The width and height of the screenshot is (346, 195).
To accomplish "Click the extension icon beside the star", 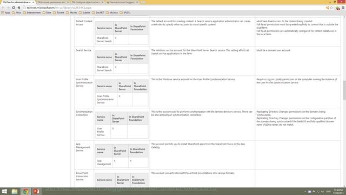I will (x=337, y=8).
